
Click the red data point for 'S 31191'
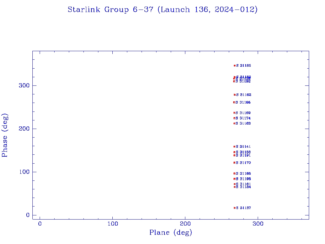click(x=235, y=155)
